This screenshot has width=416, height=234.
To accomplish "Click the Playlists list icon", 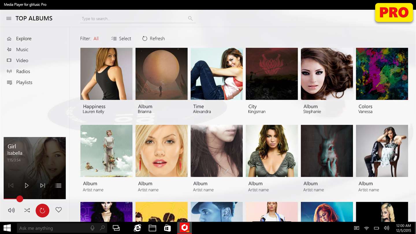I will (9, 83).
